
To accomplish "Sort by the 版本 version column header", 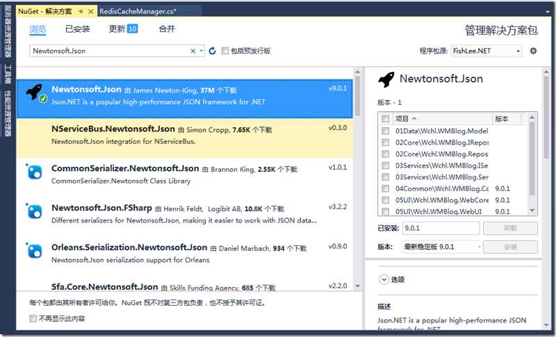I will pos(507,119).
